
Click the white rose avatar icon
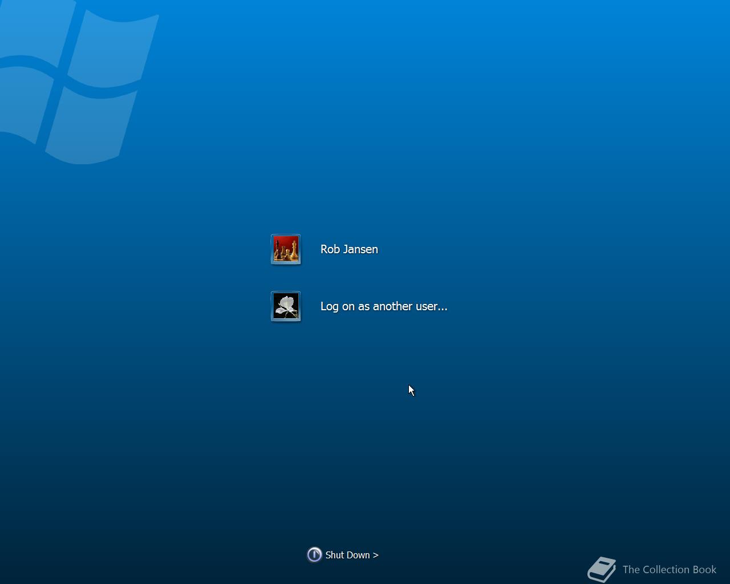click(x=286, y=306)
